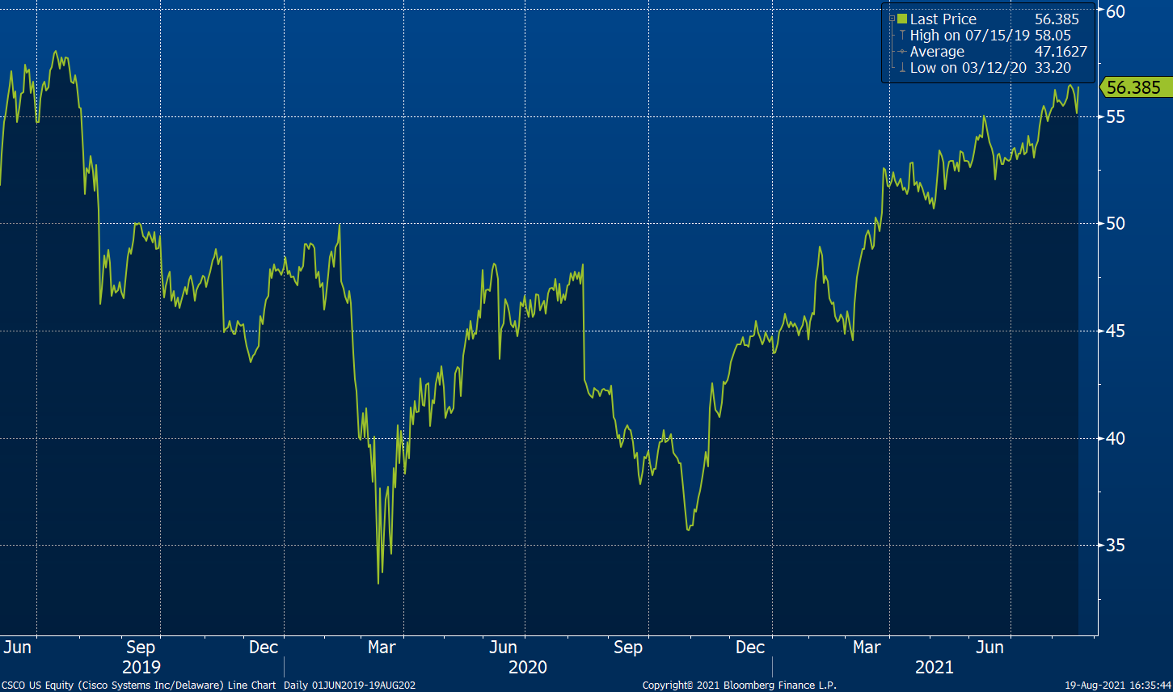Click 'Dec' label right of 2020
This screenshot has height=692, width=1173.
750,648
